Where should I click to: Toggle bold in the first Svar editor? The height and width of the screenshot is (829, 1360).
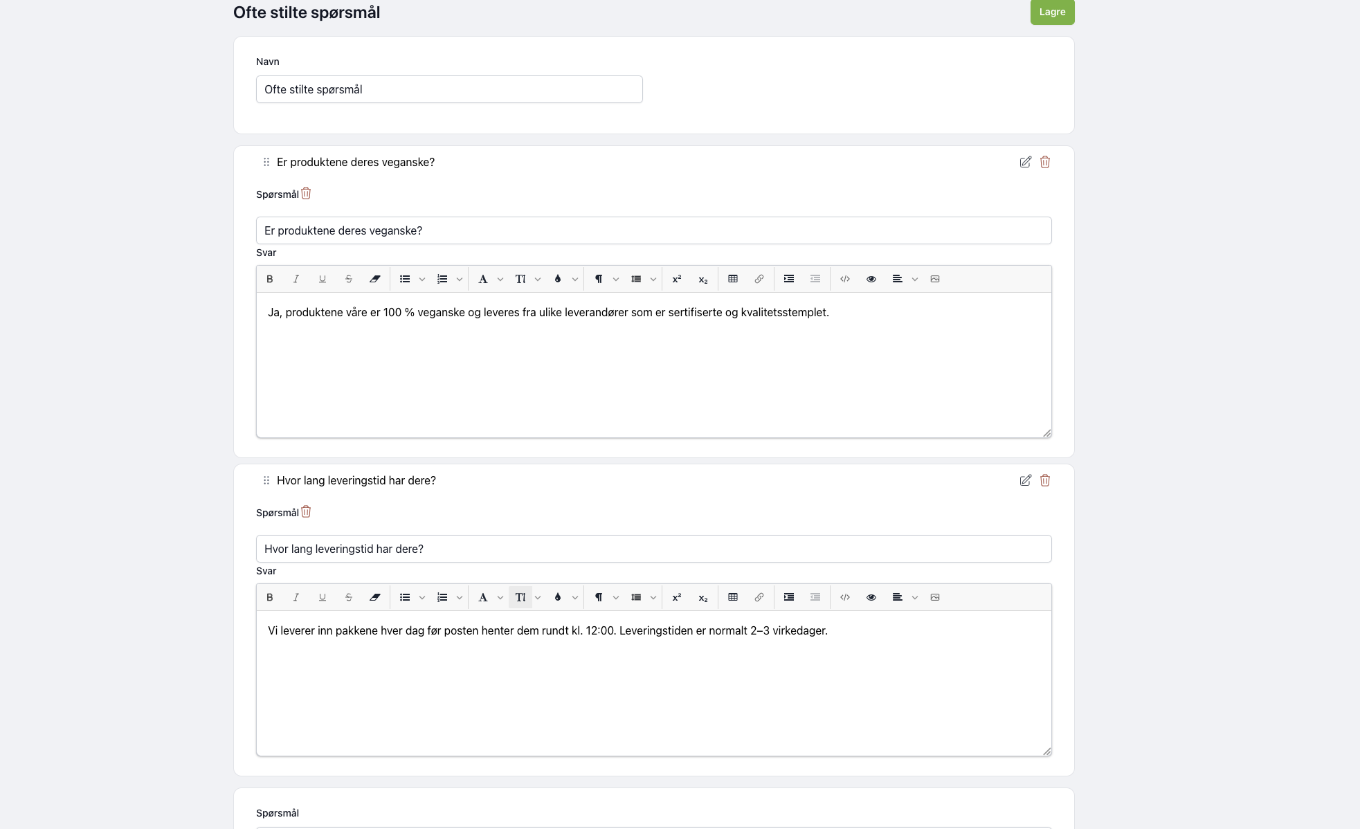pyautogui.click(x=270, y=279)
